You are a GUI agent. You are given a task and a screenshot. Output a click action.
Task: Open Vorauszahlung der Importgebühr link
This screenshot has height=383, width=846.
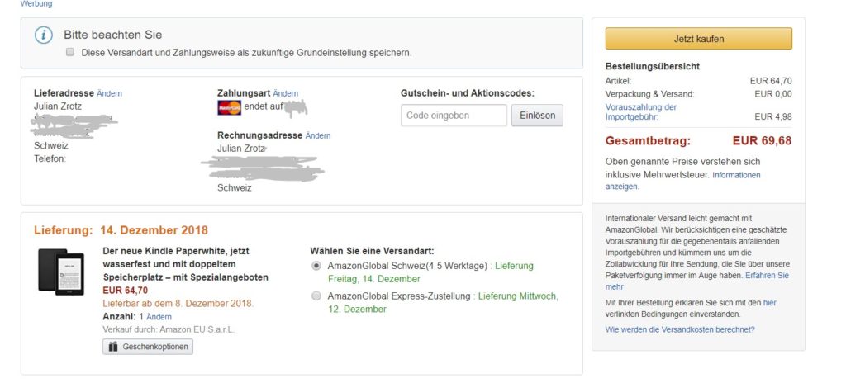[641, 111]
